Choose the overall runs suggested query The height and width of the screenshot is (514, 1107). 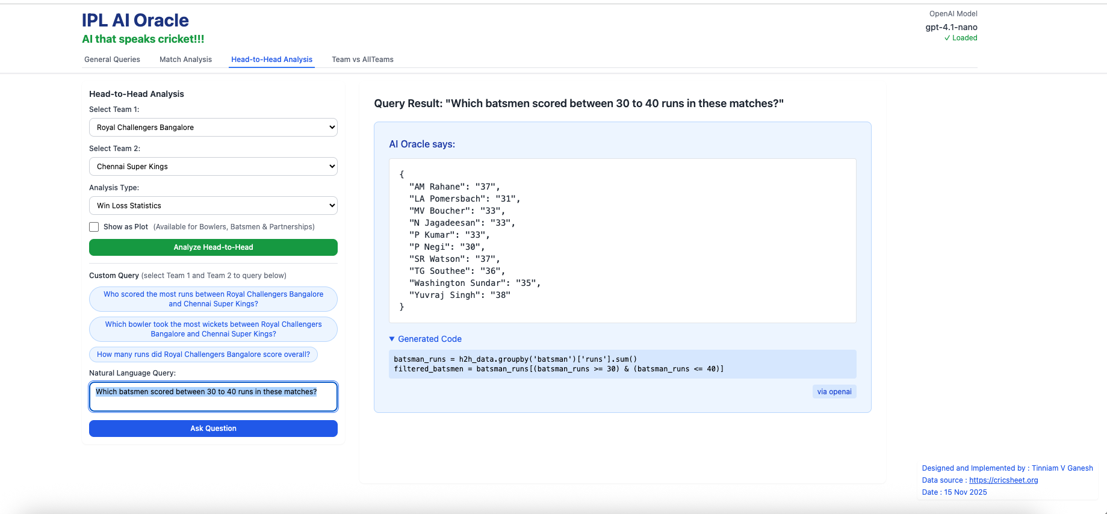tap(203, 355)
